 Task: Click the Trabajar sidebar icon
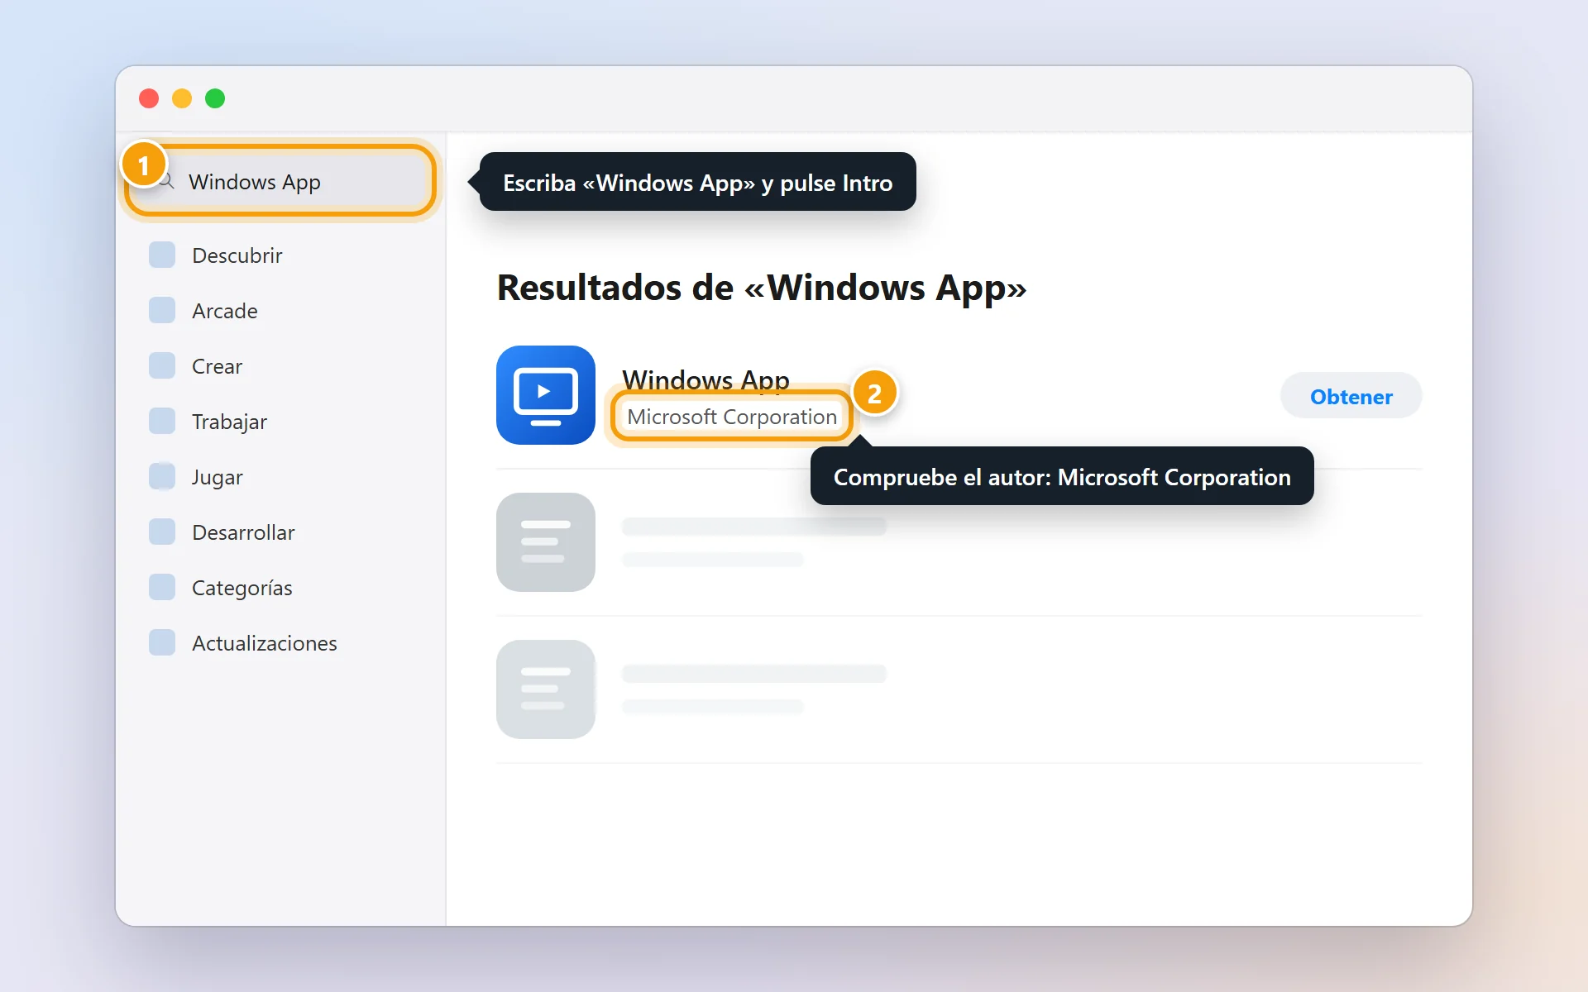point(162,421)
